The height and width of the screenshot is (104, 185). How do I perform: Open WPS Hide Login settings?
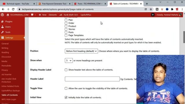pos(9,99)
